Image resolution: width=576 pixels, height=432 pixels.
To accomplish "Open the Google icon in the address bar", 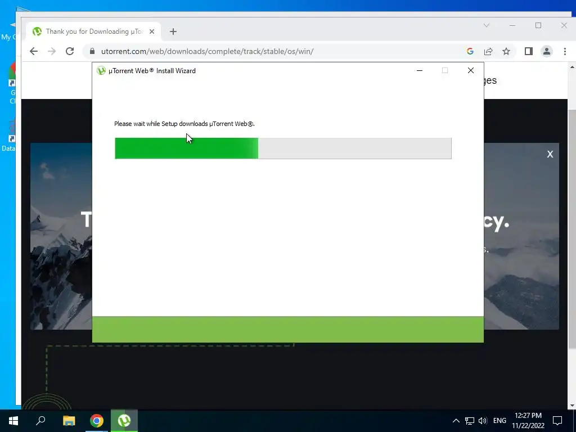I will [470, 51].
